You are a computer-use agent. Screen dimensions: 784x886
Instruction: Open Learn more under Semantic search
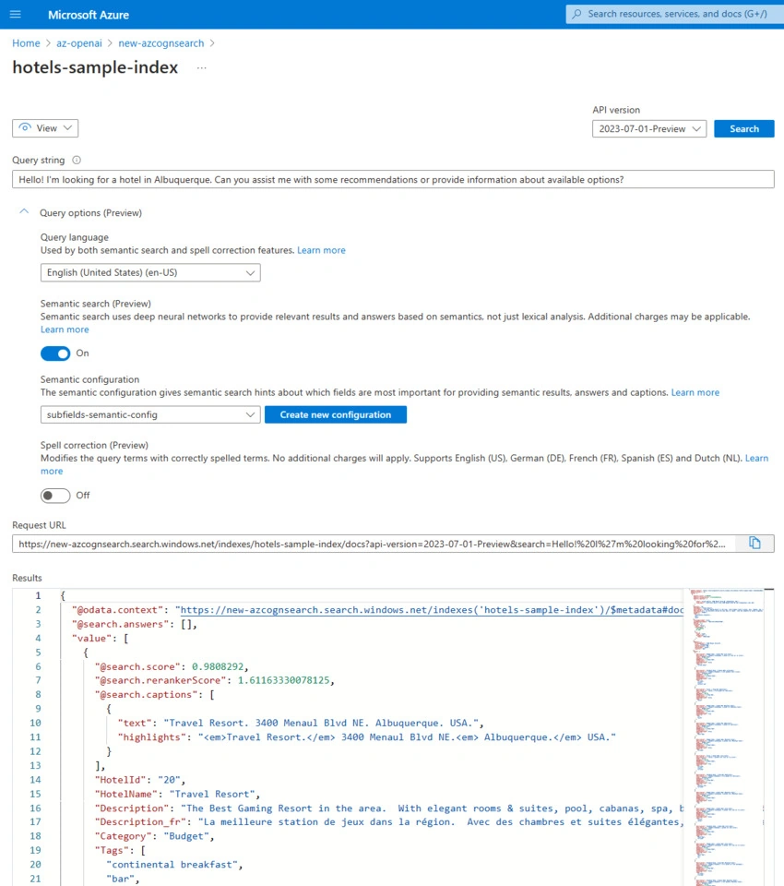(x=65, y=329)
